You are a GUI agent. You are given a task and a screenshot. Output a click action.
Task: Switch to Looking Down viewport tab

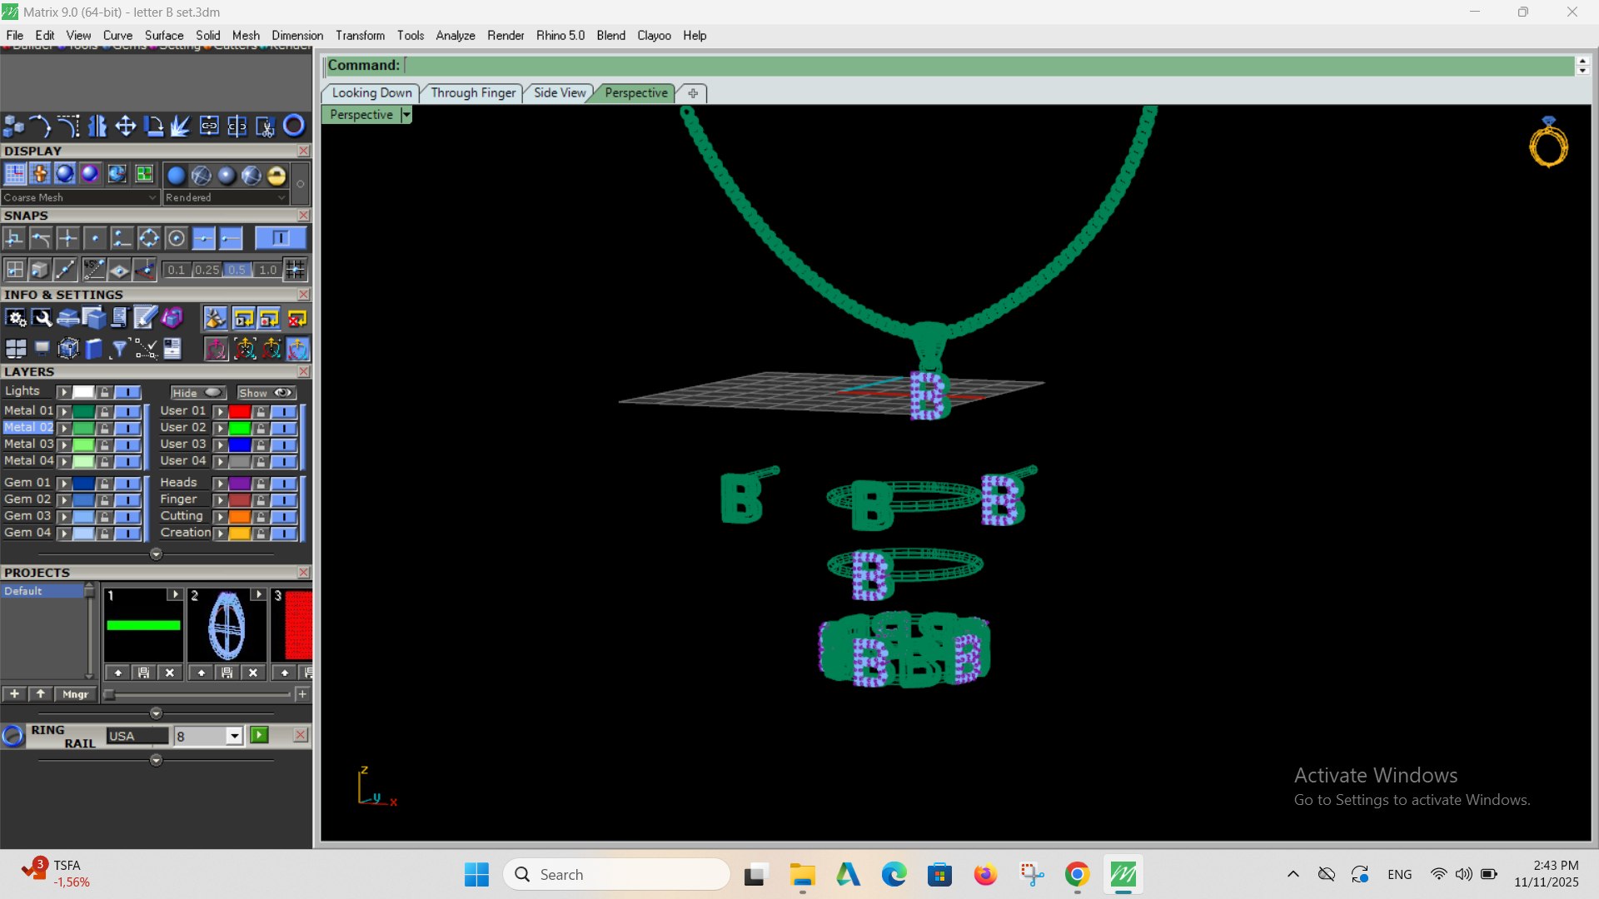[x=371, y=93]
